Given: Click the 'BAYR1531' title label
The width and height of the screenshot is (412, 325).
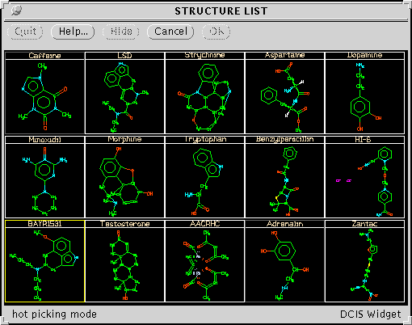Looking at the screenshot, I should 44,224.
